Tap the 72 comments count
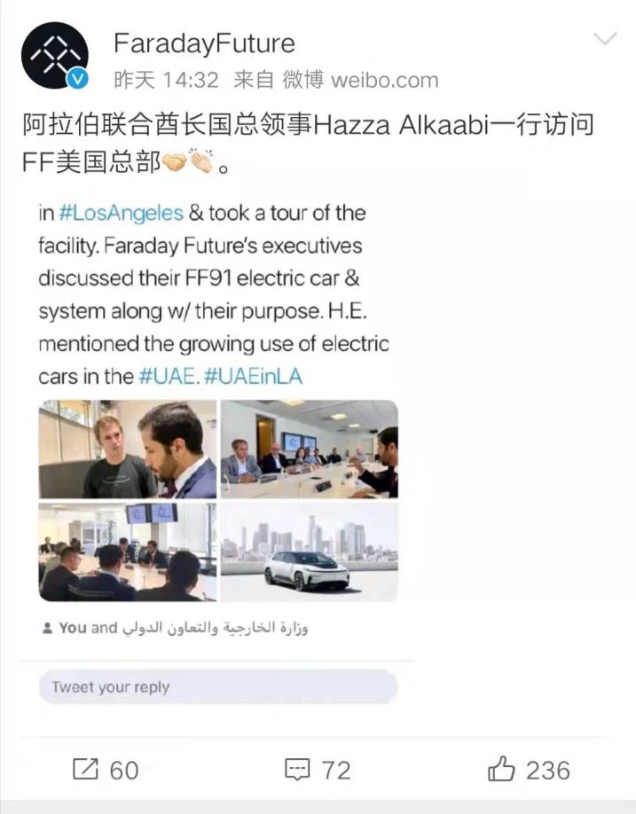 click(336, 770)
